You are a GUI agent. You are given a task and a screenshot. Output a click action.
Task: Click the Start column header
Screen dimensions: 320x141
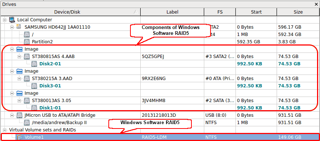coord(256,12)
